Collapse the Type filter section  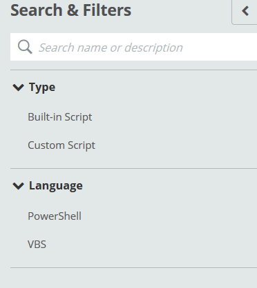[18, 88]
